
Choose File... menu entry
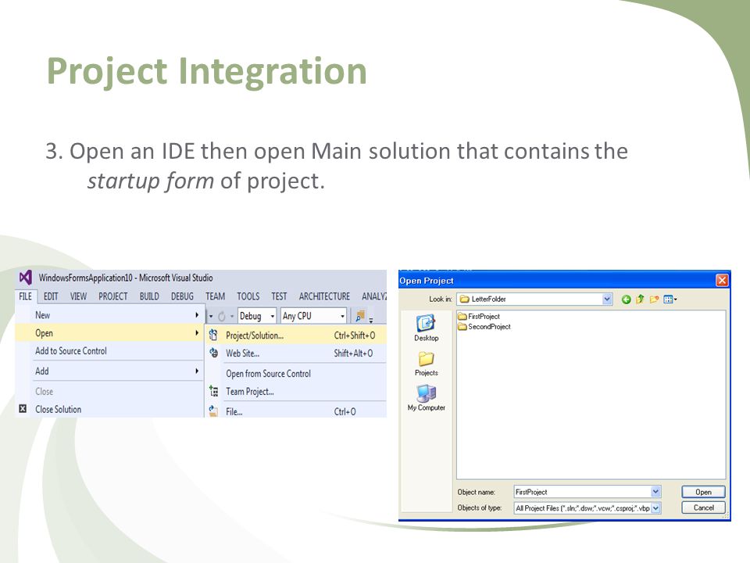[295, 411]
